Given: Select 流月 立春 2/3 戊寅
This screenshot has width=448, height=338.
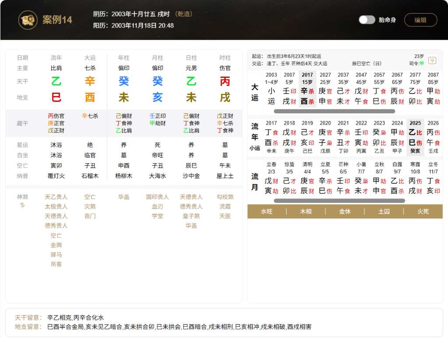Looking at the screenshot, I should click(271, 178).
